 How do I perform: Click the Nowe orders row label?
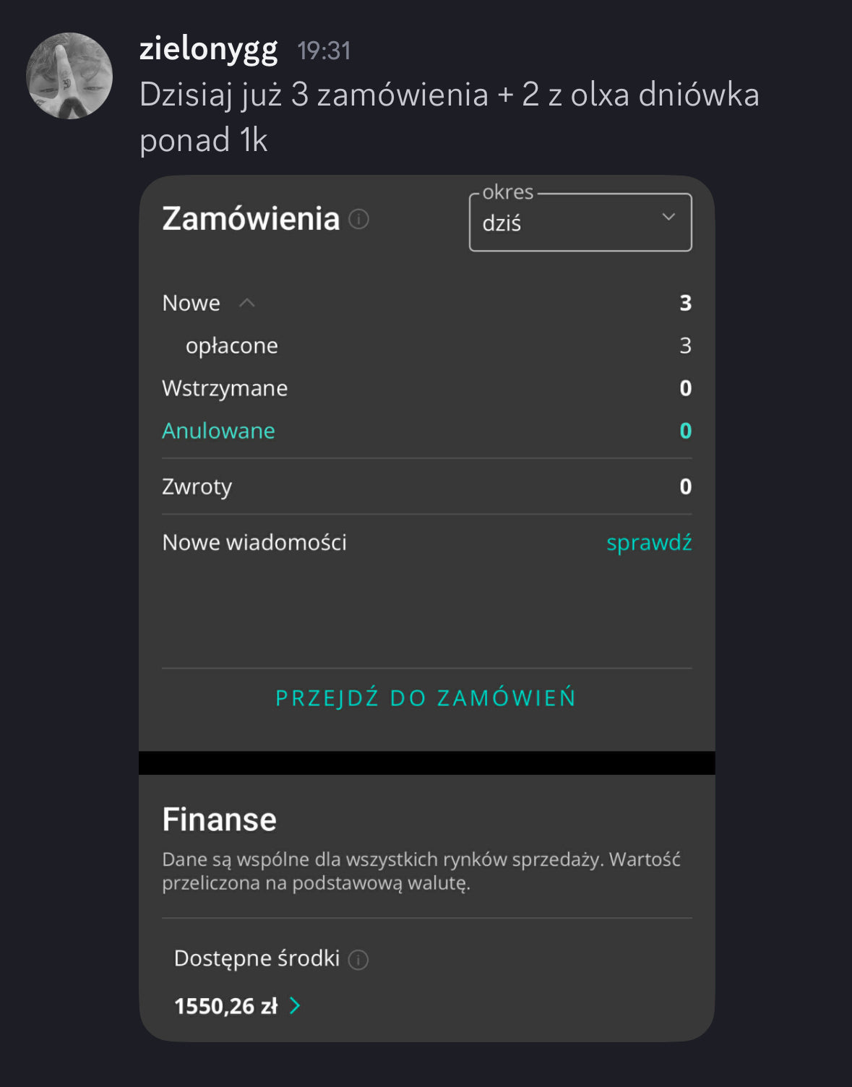coord(191,303)
